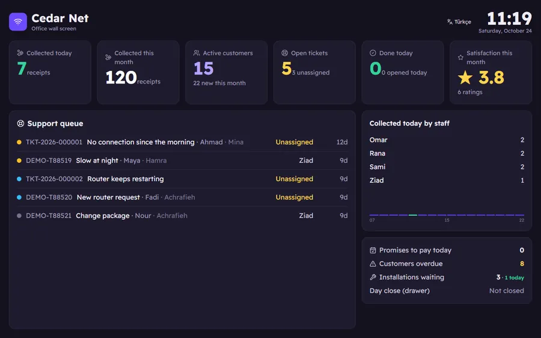The width and height of the screenshot is (541, 338).
Task: Click ticket ID DEMO-T88520
Action: pyautogui.click(x=49, y=197)
